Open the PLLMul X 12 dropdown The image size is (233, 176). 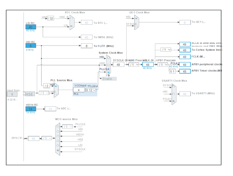pos(91,90)
